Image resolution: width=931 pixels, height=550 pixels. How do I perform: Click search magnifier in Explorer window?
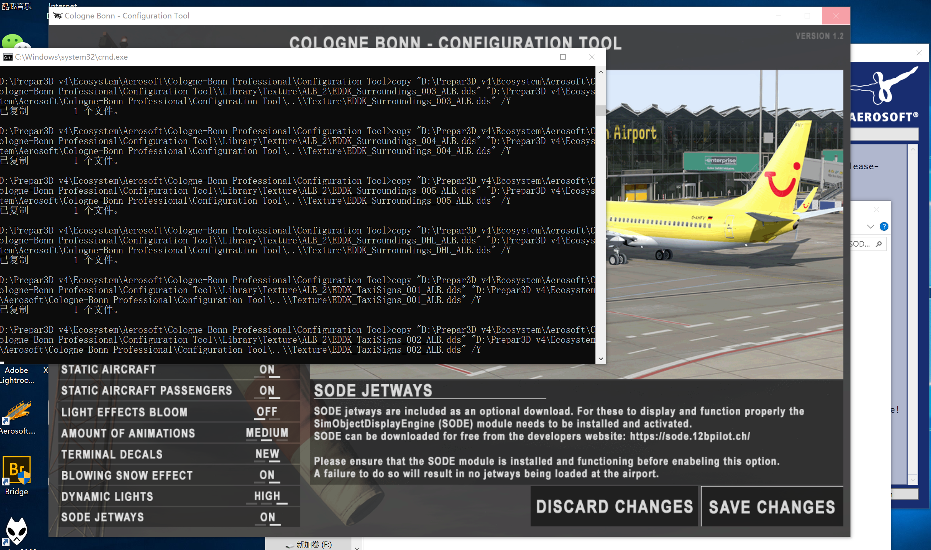tap(879, 244)
